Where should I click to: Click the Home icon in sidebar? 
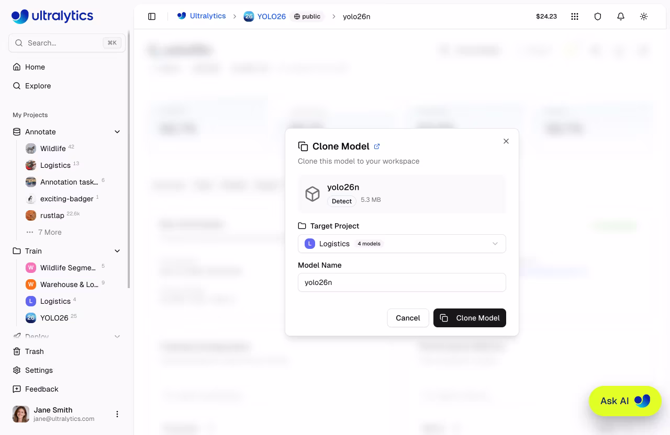coord(17,67)
